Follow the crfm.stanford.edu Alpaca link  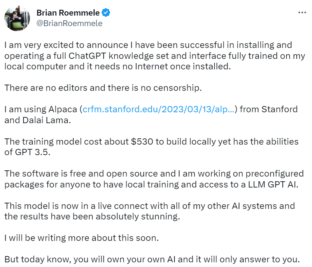(x=158, y=109)
